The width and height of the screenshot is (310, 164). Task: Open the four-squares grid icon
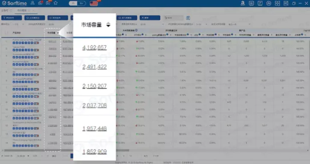(277, 3)
